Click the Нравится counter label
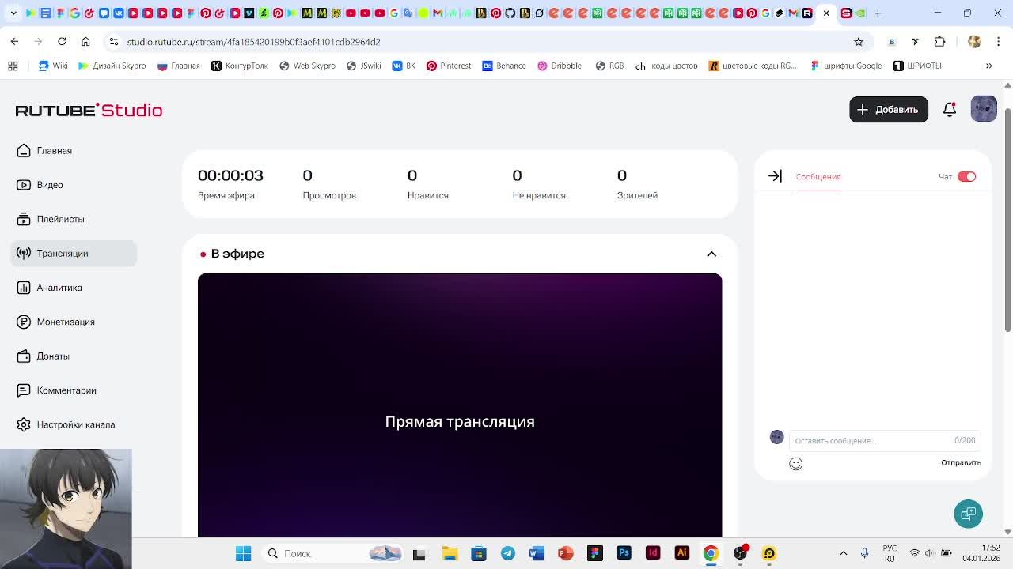 pos(428,195)
